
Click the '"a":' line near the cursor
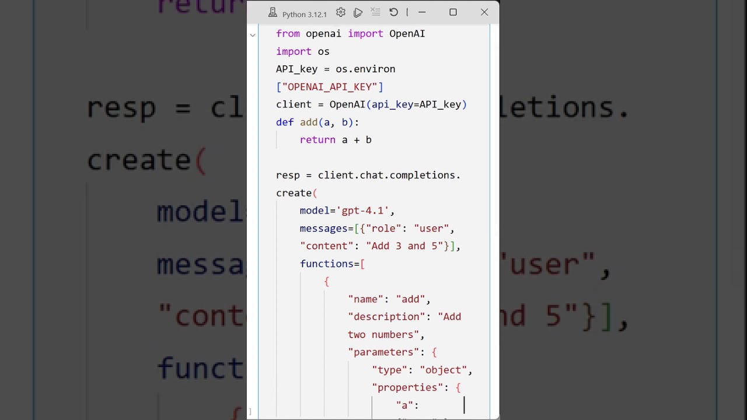tap(407, 405)
